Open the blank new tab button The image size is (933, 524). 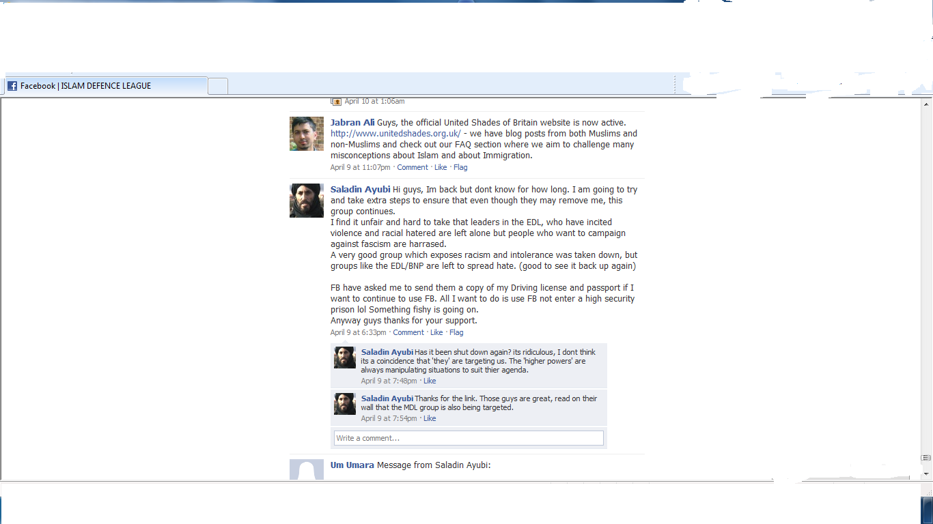click(x=218, y=86)
